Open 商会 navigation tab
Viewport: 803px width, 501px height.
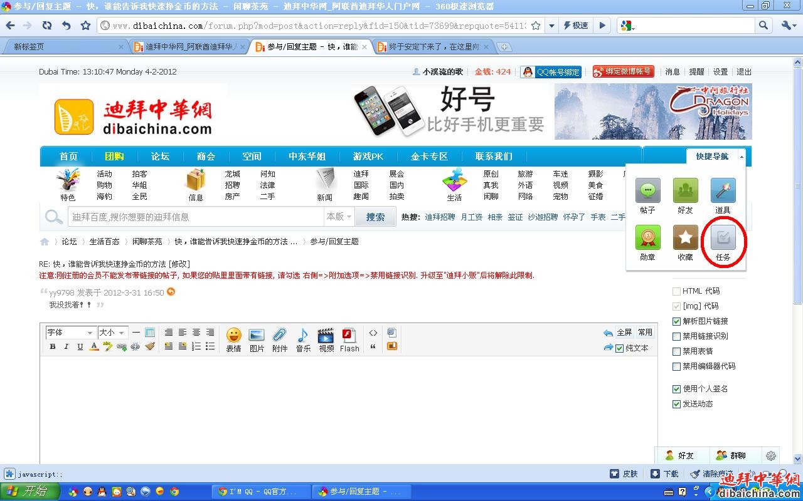pyautogui.click(x=206, y=157)
